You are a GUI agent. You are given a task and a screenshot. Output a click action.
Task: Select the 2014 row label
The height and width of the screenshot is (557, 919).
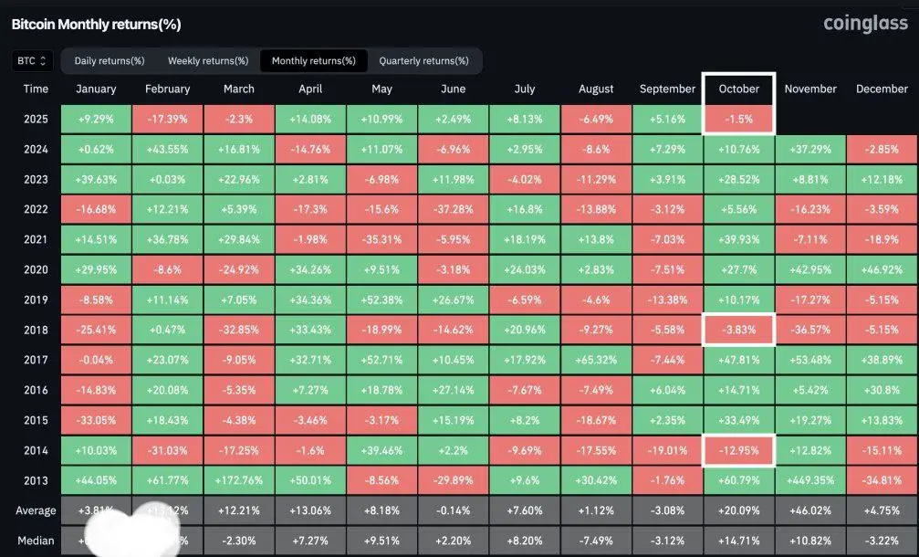[x=36, y=450]
